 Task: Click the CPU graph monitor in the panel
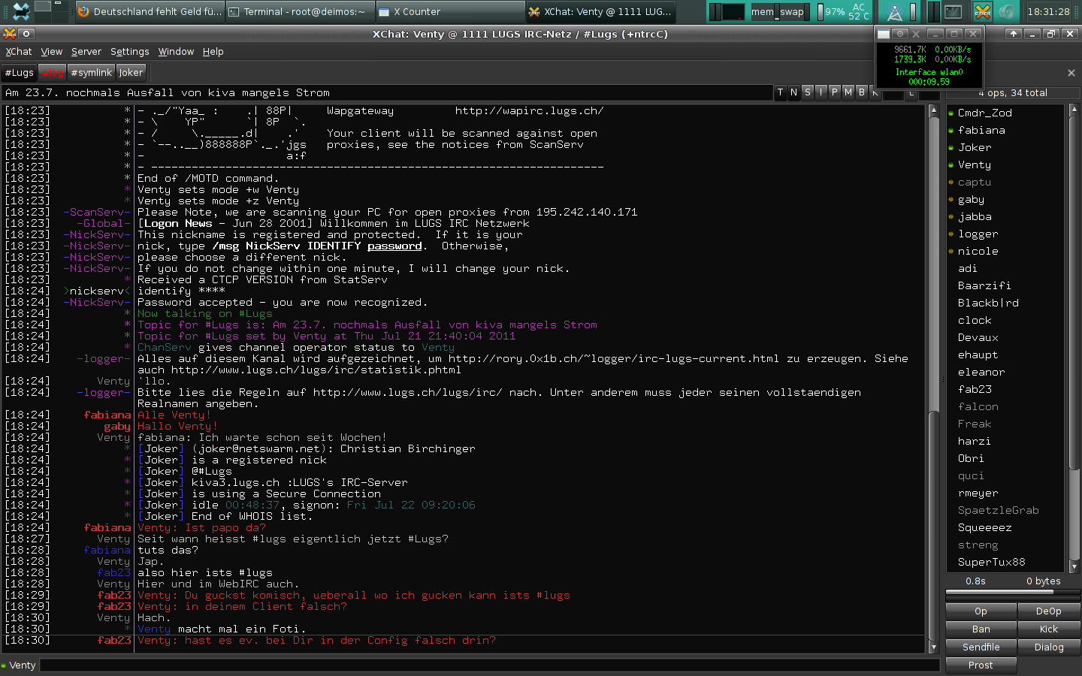727,11
